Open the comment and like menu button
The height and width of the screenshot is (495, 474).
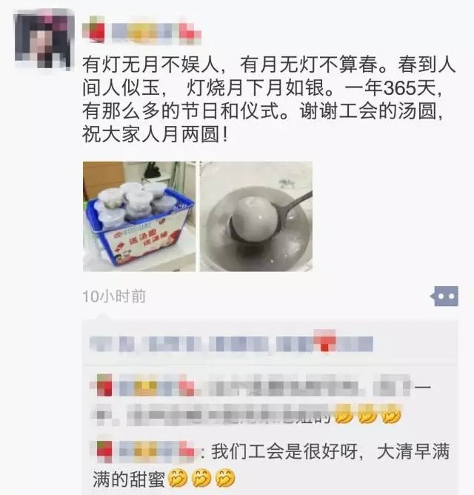point(446,296)
